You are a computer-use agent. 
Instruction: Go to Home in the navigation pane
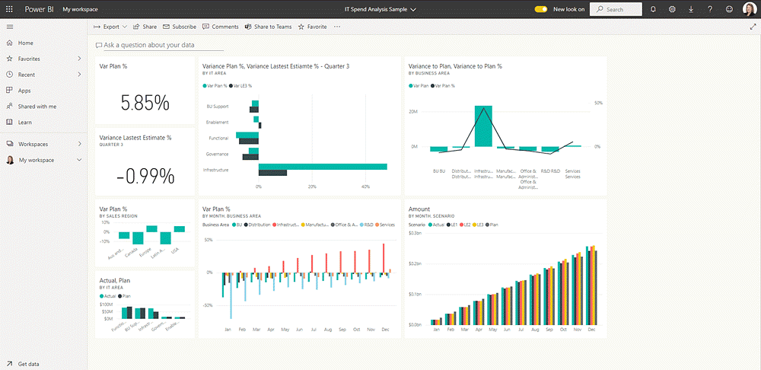[25, 43]
